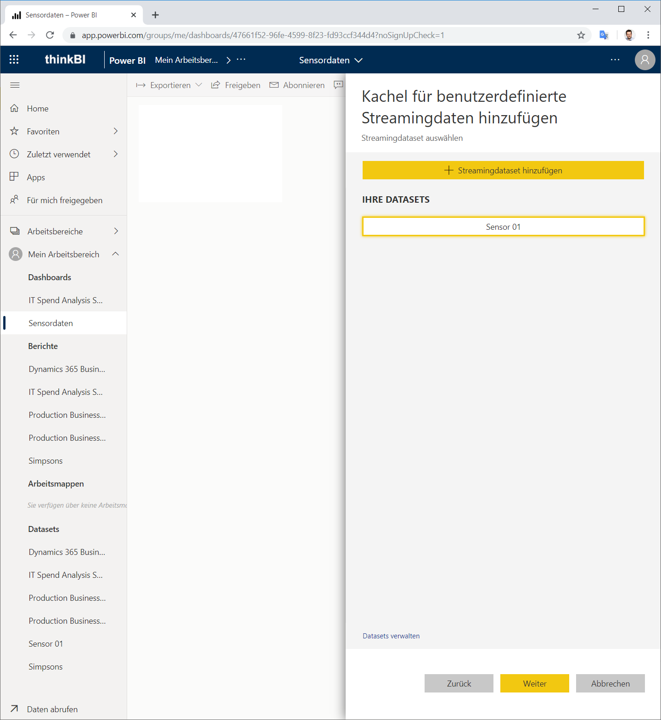Open the Sensordaten title dropdown

point(331,60)
